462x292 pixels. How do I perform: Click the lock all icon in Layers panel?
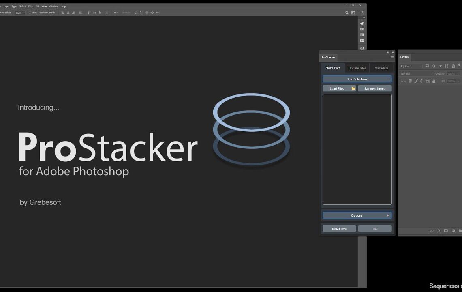click(x=434, y=81)
